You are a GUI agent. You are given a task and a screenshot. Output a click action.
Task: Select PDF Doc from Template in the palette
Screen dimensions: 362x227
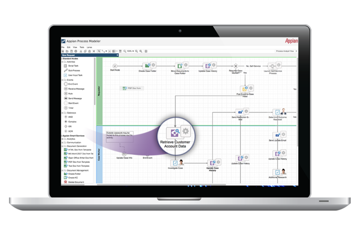77,162
